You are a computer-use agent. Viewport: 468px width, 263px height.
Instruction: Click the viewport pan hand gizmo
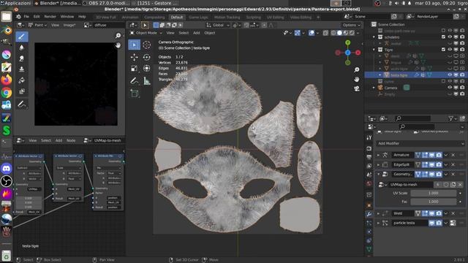[x=357, y=80]
